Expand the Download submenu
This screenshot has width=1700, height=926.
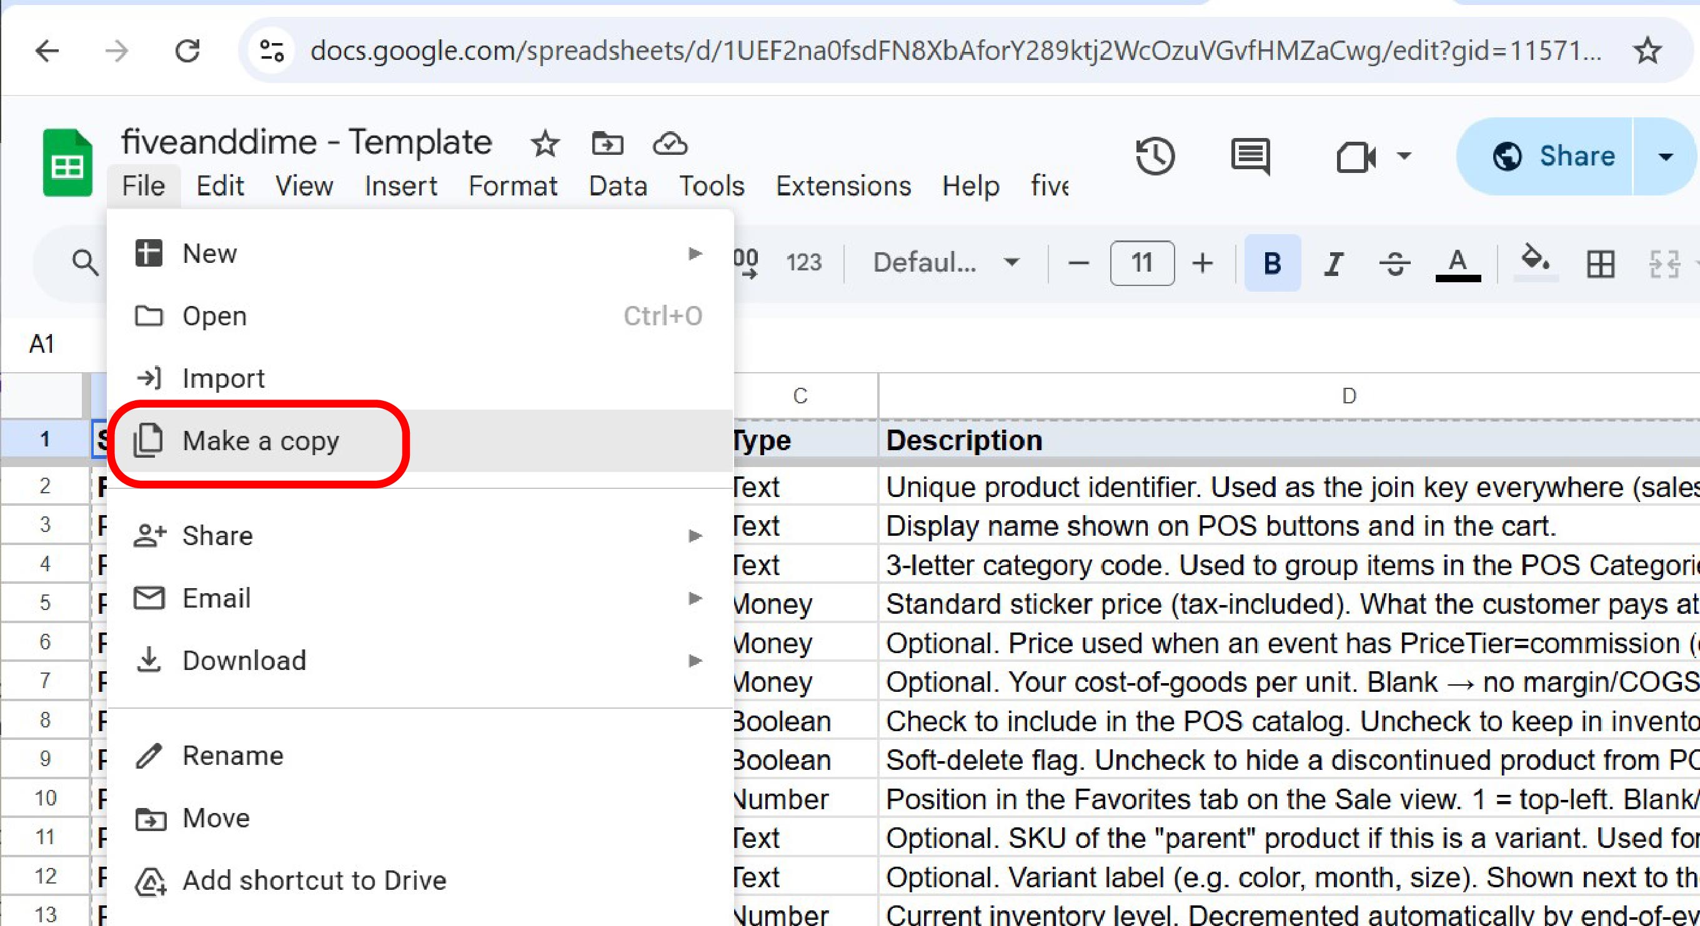pyautogui.click(x=420, y=659)
